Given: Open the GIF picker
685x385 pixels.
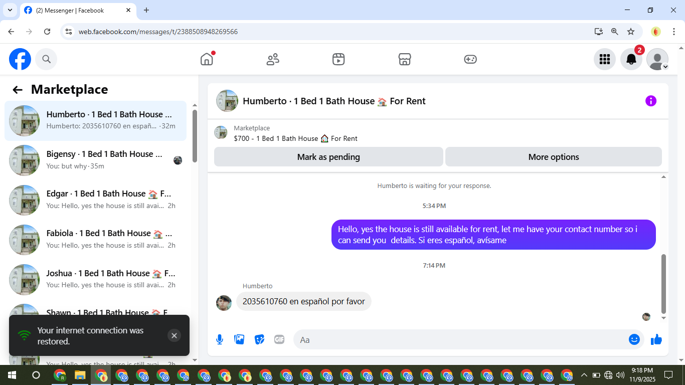Looking at the screenshot, I should coord(279,339).
